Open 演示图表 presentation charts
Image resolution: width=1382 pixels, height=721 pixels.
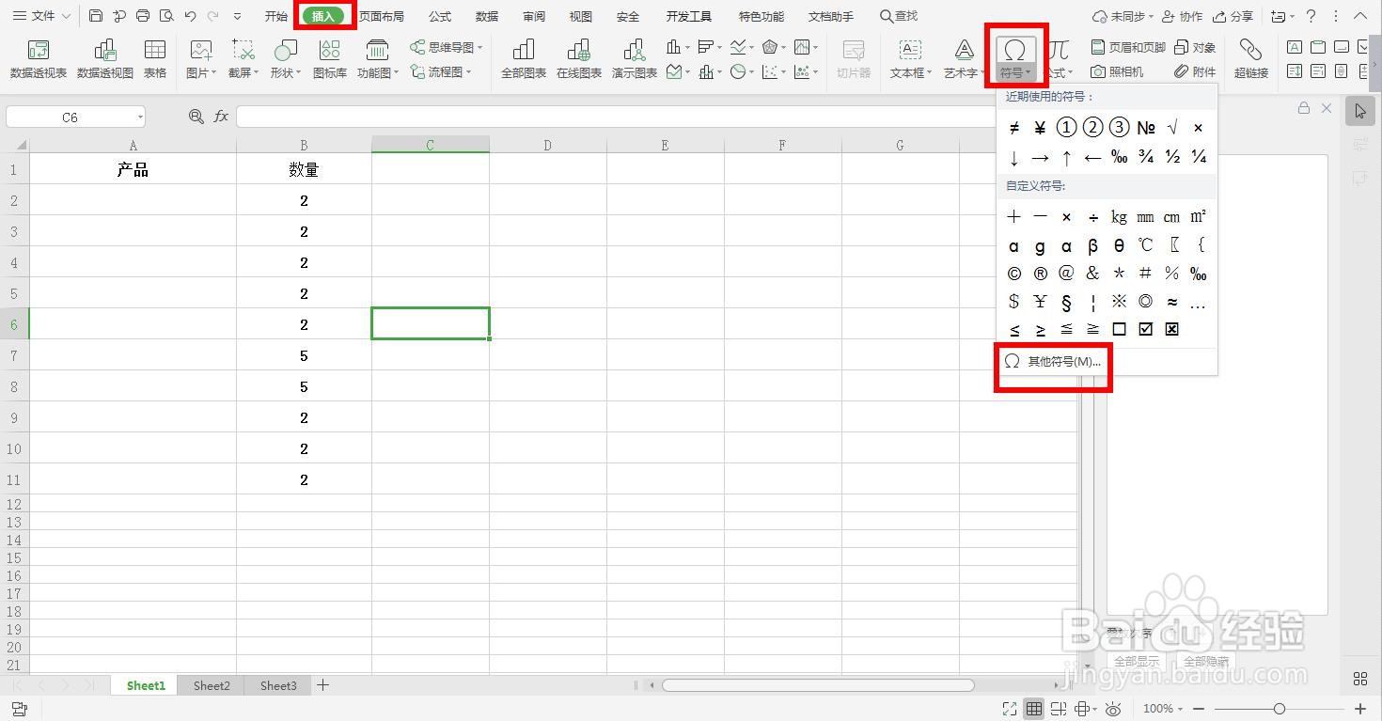(635, 59)
